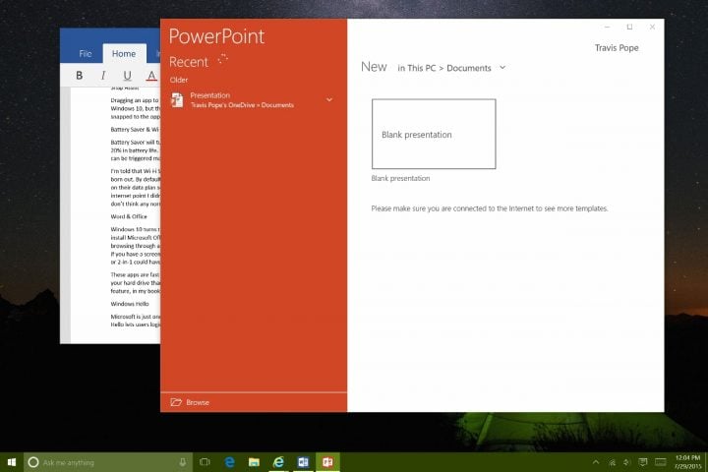Maximize the PowerPoint window
This screenshot has width=708, height=472.
pos(629,28)
